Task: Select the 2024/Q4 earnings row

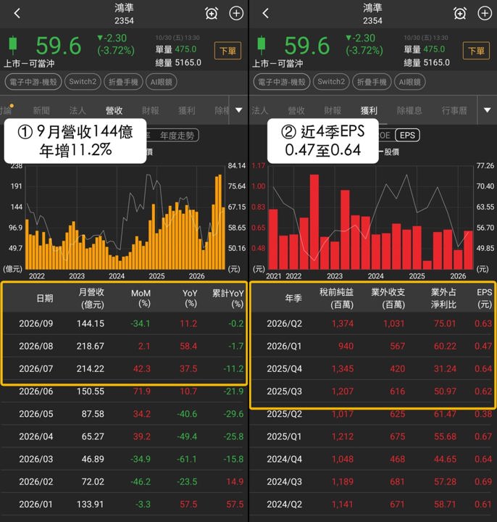Action: tap(373, 459)
